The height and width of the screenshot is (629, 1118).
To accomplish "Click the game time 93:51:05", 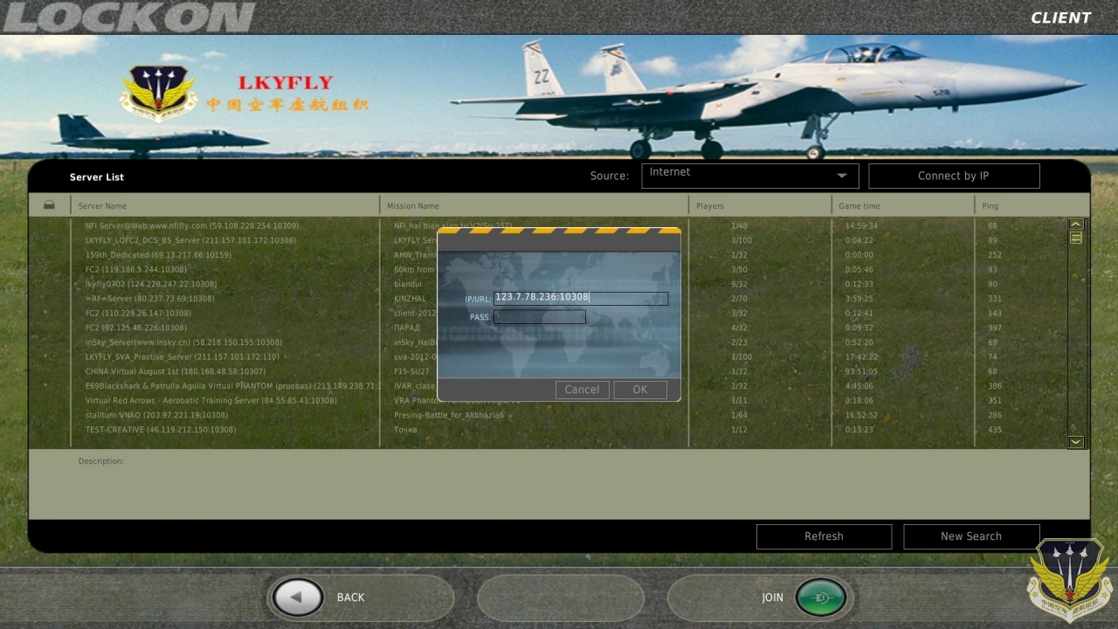I will click(862, 371).
